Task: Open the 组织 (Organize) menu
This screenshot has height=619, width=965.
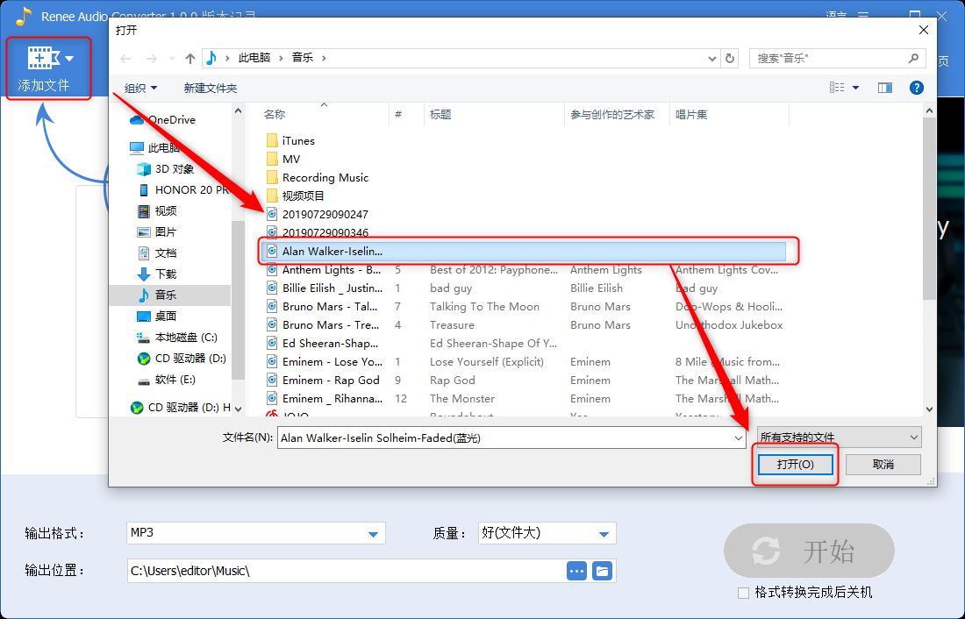Action: (140, 88)
